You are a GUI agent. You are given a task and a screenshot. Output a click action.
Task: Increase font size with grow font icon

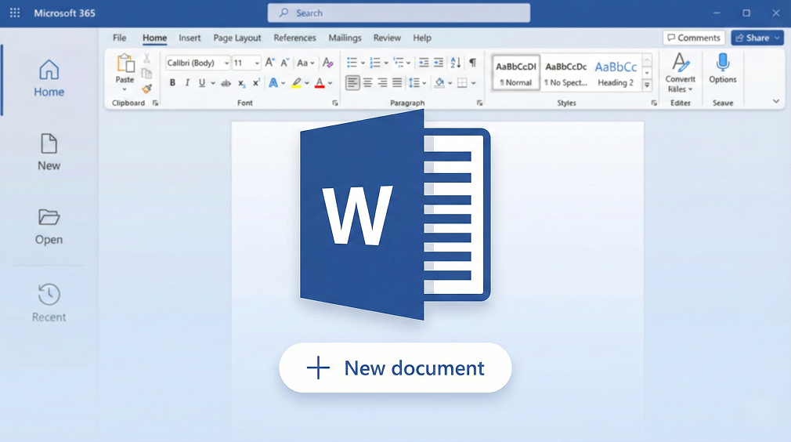pos(270,63)
